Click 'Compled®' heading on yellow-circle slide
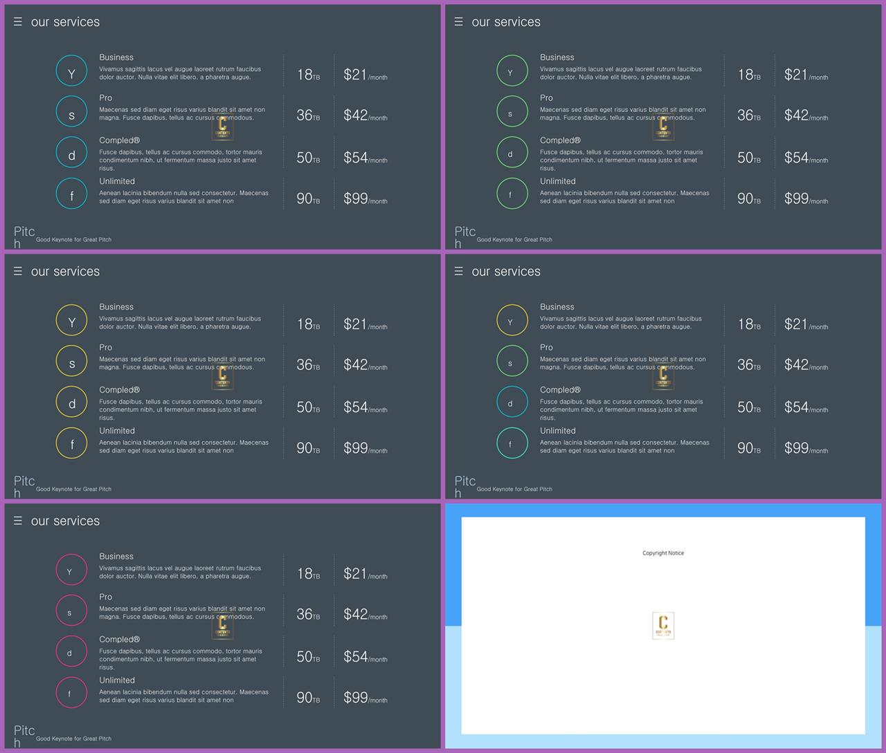886x753 pixels. pyautogui.click(x=119, y=390)
